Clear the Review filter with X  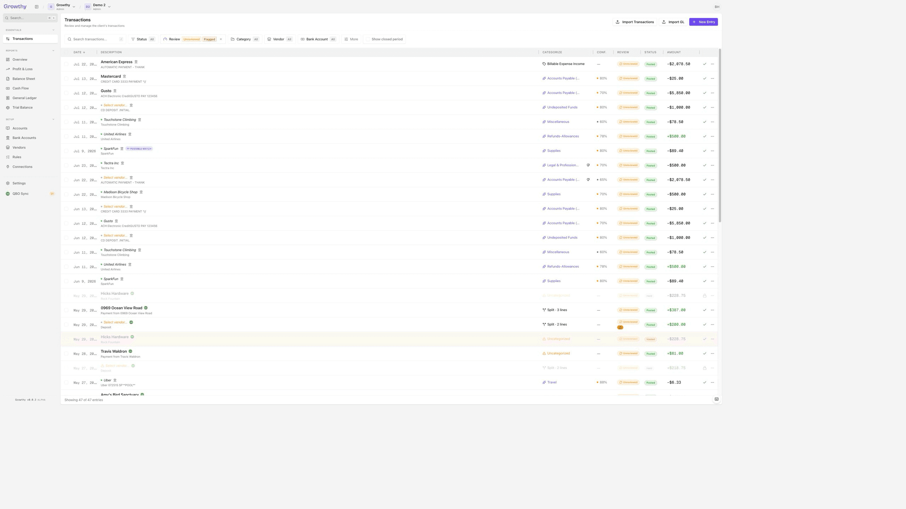221,39
